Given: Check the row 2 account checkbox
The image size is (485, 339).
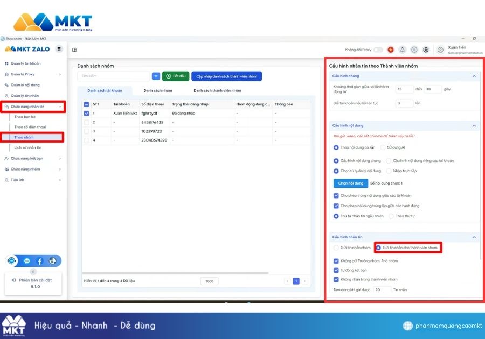Looking at the screenshot, I should (x=87, y=122).
